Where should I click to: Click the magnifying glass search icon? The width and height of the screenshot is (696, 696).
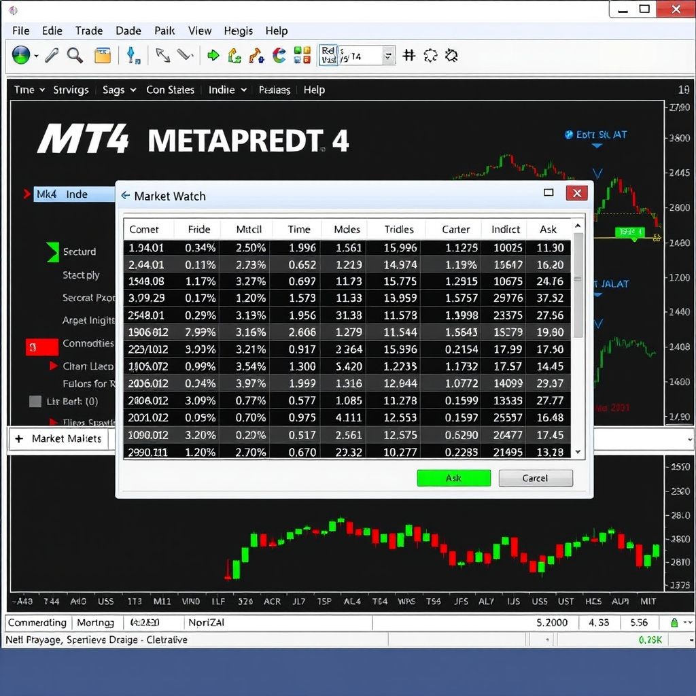pyautogui.click(x=75, y=56)
